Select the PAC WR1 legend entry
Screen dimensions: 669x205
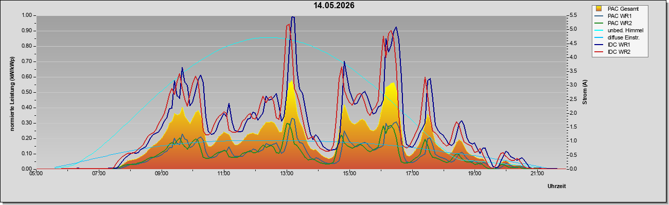click(x=619, y=16)
